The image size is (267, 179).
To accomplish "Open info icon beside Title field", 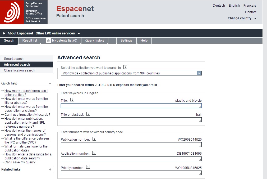I will tap(72, 100).
